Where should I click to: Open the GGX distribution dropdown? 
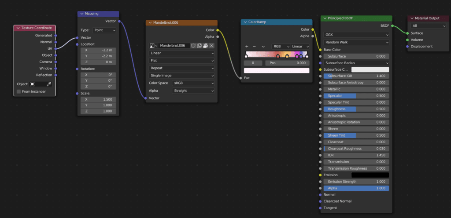tap(356, 35)
